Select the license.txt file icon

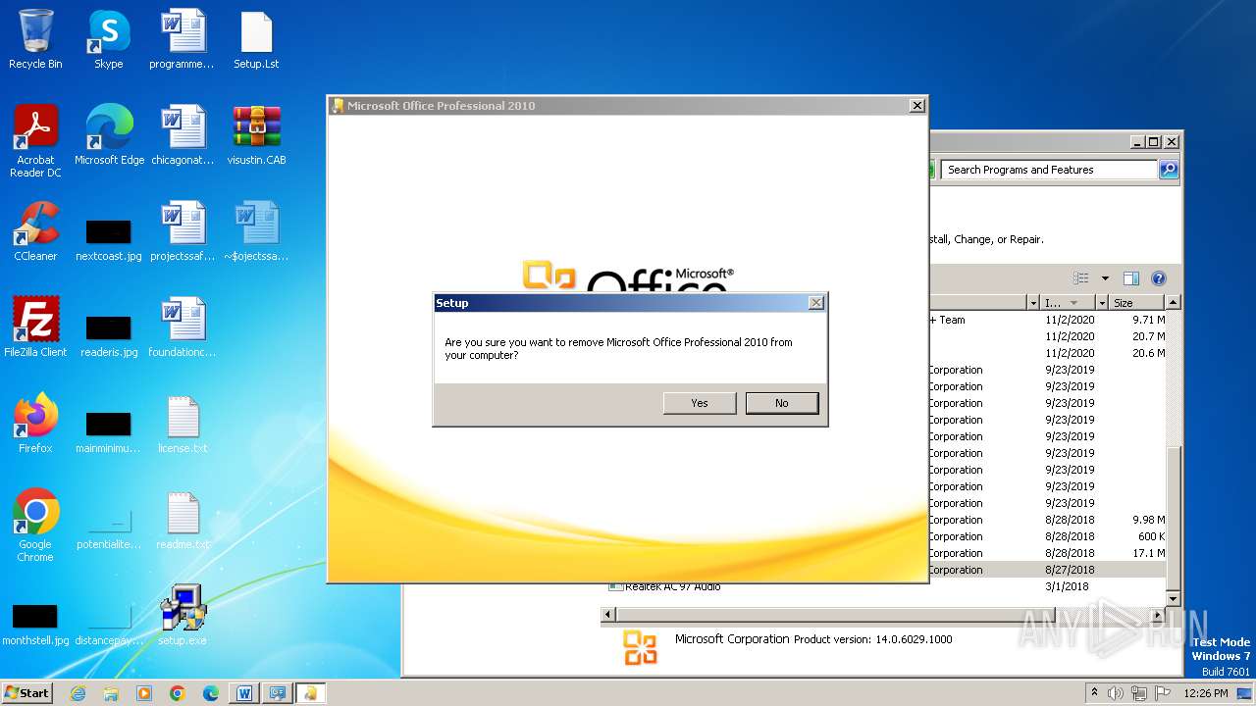[x=183, y=424]
